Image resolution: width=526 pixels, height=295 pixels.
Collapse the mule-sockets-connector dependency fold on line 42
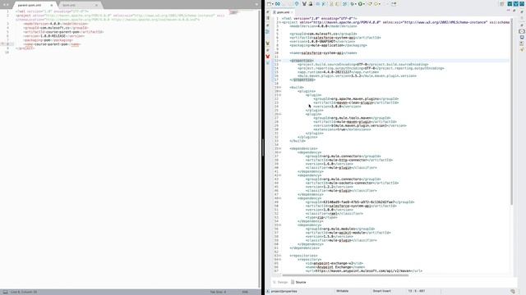coord(280,175)
